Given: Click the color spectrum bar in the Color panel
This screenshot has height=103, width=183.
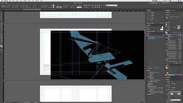Looking at the screenshot, I should [x=174, y=75].
